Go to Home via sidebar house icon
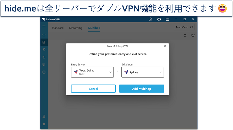 tap(44, 35)
